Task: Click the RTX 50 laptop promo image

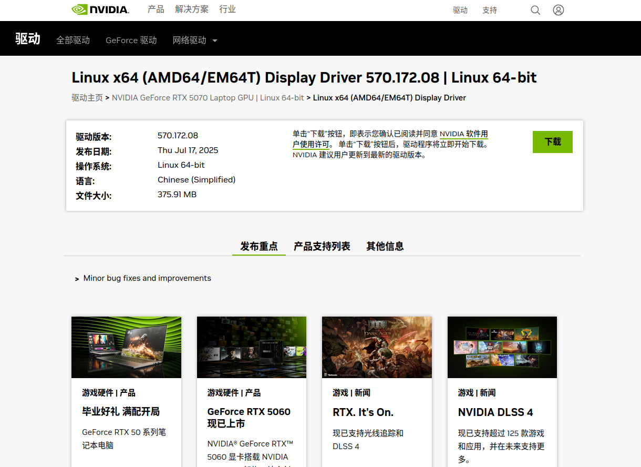Action: (126, 347)
